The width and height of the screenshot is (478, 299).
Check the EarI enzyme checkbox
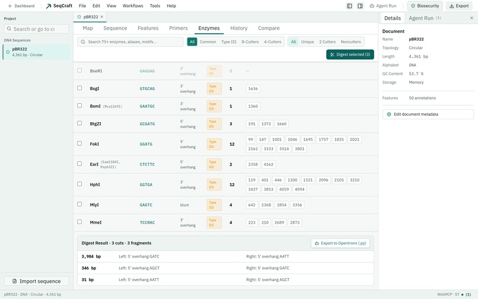click(x=79, y=164)
